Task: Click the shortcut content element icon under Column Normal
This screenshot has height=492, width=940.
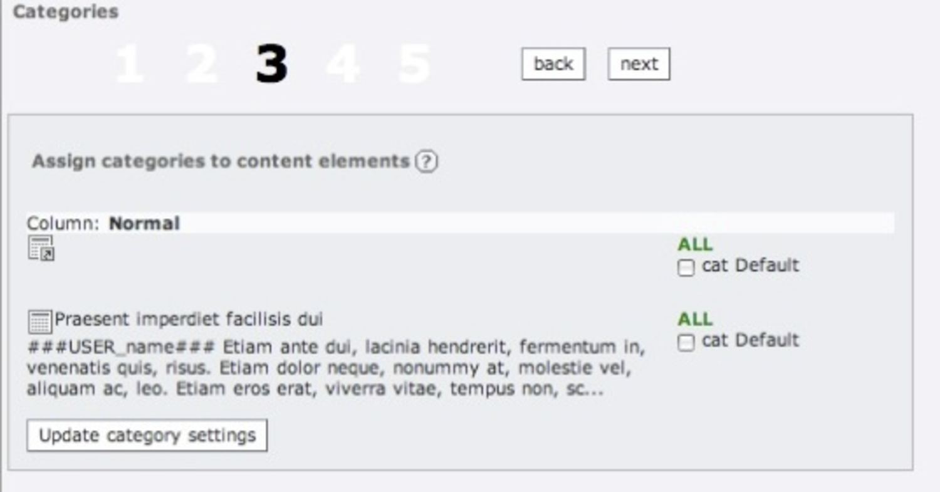Action: (x=41, y=248)
